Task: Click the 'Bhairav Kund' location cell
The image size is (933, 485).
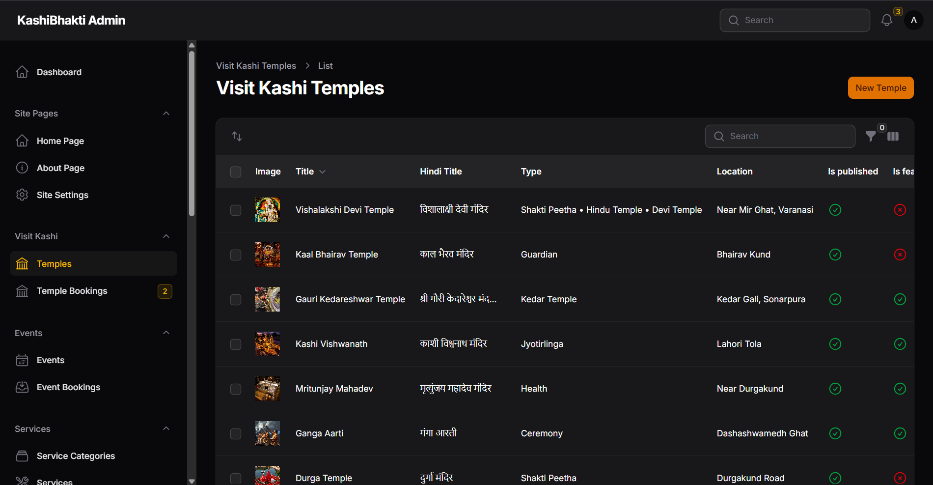Action: point(743,255)
